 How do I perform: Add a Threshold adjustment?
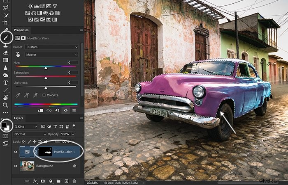point(43,20)
